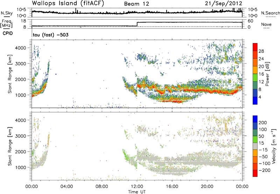Click Velocity colorbar segment between -15 and -50

point(255,153)
